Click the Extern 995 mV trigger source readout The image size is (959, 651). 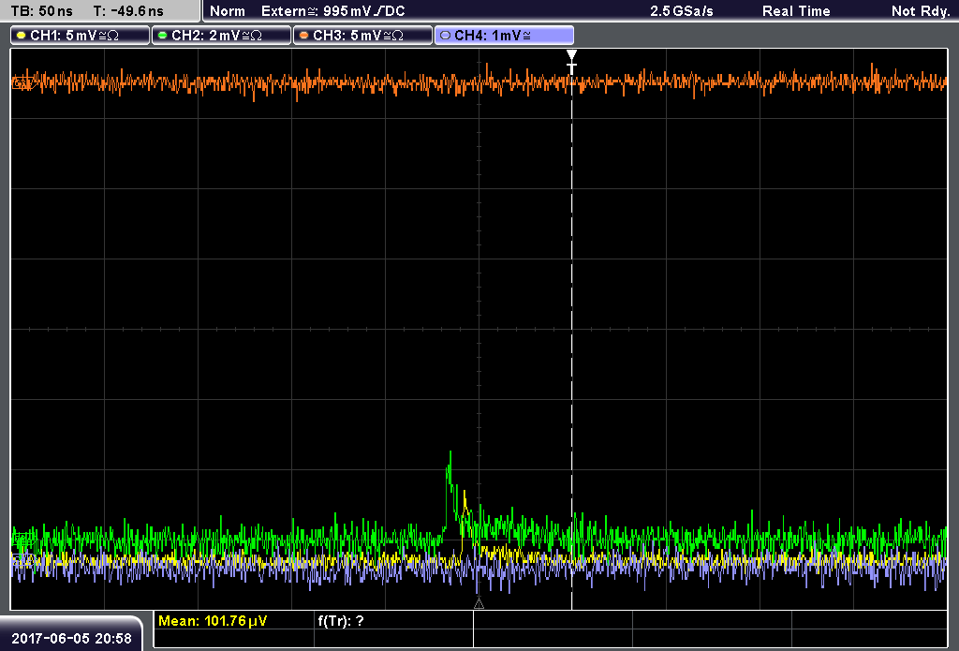333,11
